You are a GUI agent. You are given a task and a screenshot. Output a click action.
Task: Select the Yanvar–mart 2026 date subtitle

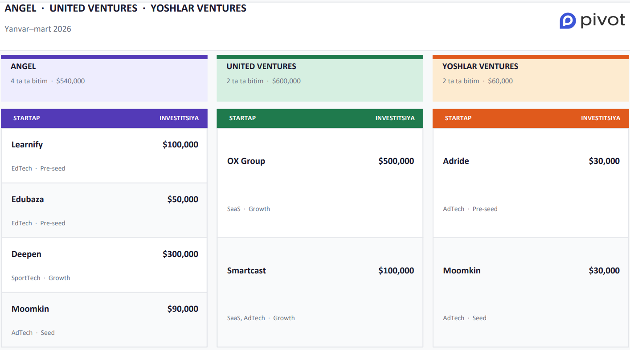(38, 29)
